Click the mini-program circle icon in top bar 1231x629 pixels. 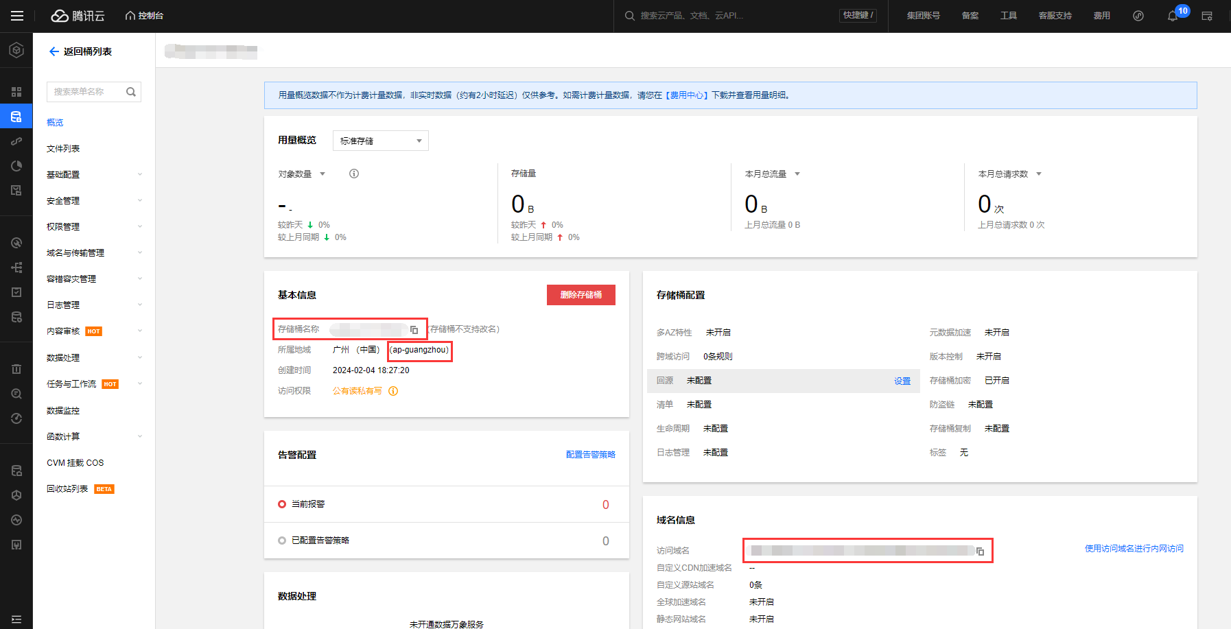[1138, 16]
